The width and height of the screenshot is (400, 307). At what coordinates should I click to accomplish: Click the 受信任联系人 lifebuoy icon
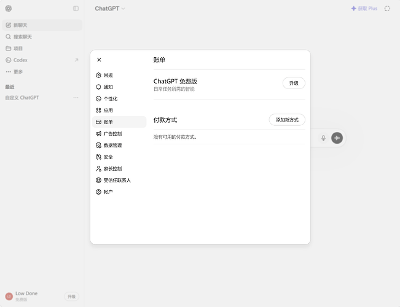[98, 181]
